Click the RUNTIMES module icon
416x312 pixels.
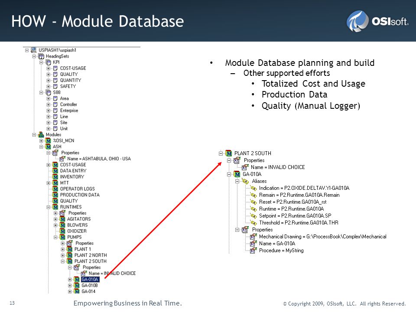(x=55, y=207)
